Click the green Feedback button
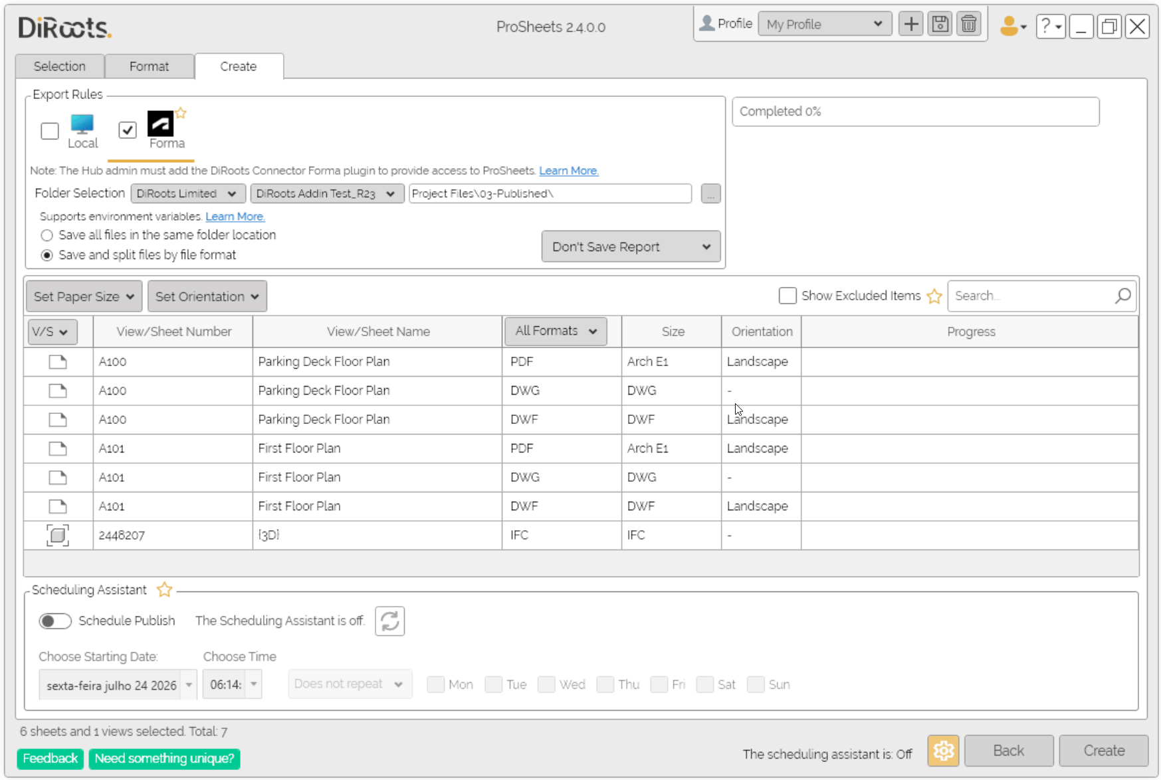Image resolution: width=1161 pixels, height=780 pixels. [51, 759]
